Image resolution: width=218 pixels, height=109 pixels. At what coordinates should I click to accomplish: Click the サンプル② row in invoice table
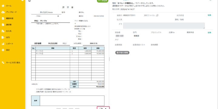point(68,54)
